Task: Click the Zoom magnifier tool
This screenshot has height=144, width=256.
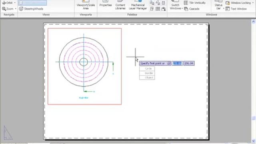Action: [8, 9]
